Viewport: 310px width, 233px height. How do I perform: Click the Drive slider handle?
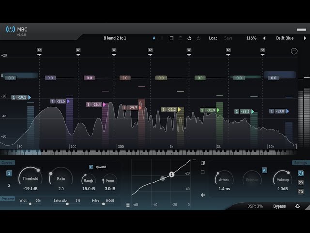(103, 204)
